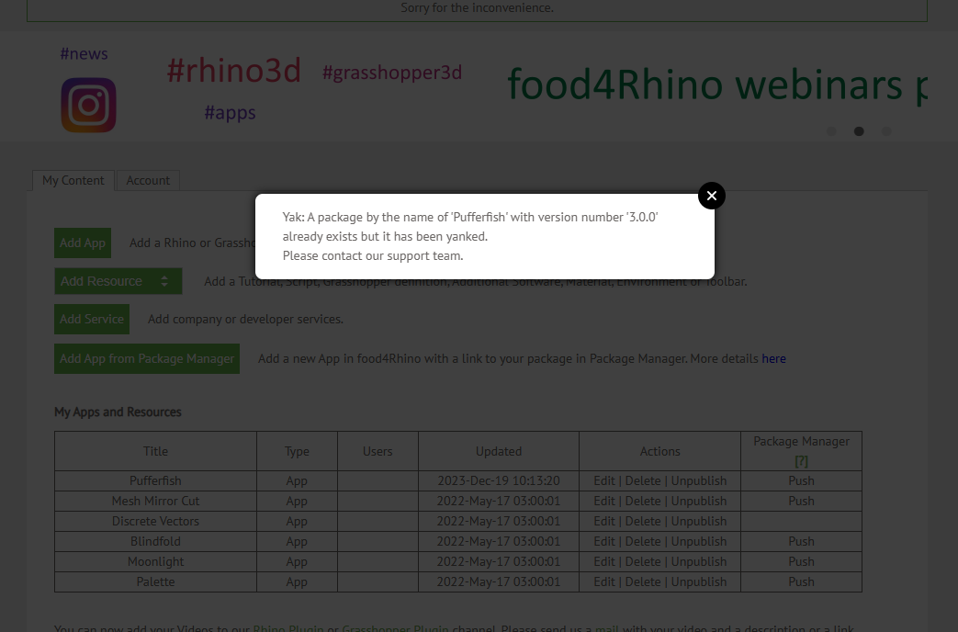Unpublish the Mesh Mirror Cut app
This screenshot has height=632, width=958.
pyautogui.click(x=699, y=502)
